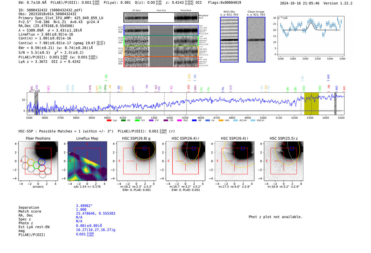371x253 pixels.
Task: Select the blue-bordered 2D fiber spectrum row
Action: click(x=161, y=30)
